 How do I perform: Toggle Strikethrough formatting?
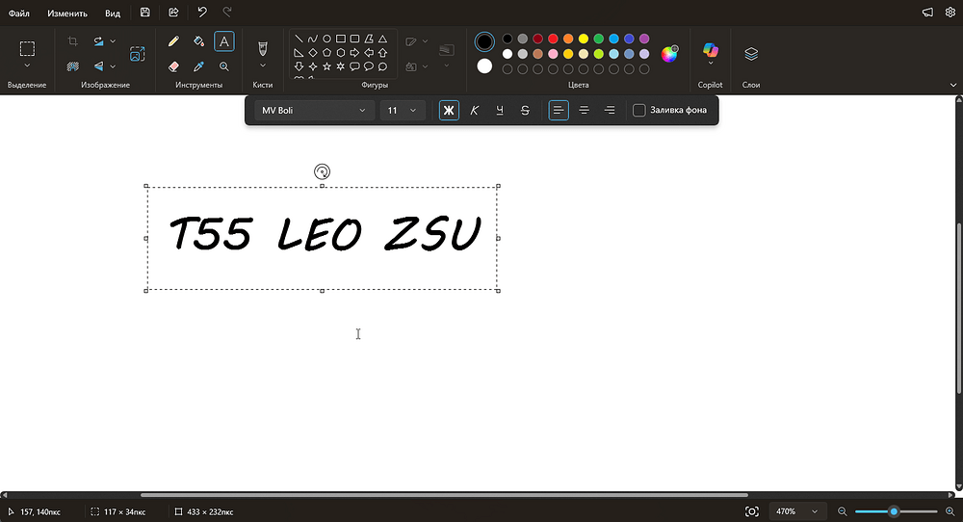pyautogui.click(x=525, y=111)
